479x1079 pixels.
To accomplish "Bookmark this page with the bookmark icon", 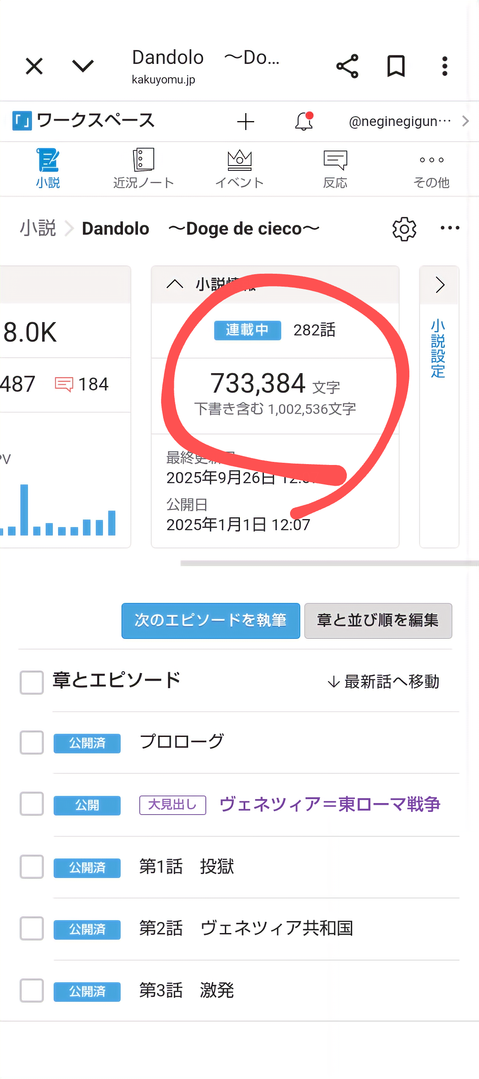I will 396,67.
